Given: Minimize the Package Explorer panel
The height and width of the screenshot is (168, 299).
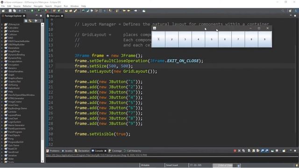Looking at the screenshot, I should 36,15.
